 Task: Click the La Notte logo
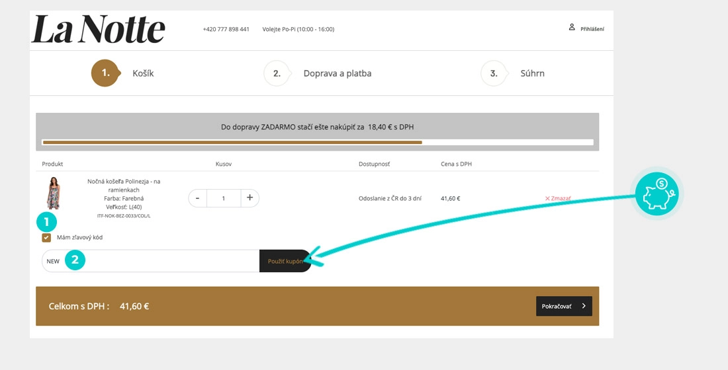pyautogui.click(x=99, y=29)
